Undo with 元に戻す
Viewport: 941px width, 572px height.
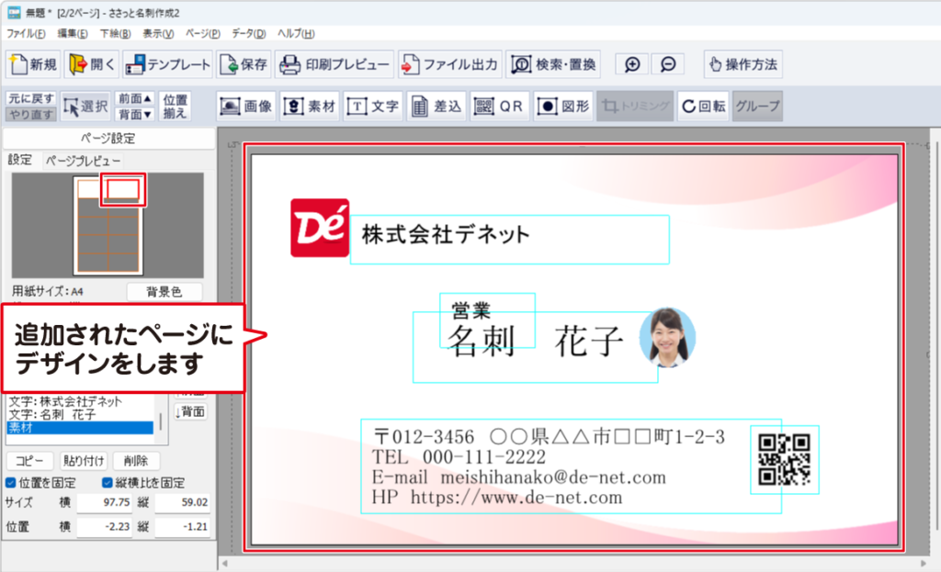click(x=31, y=98)
